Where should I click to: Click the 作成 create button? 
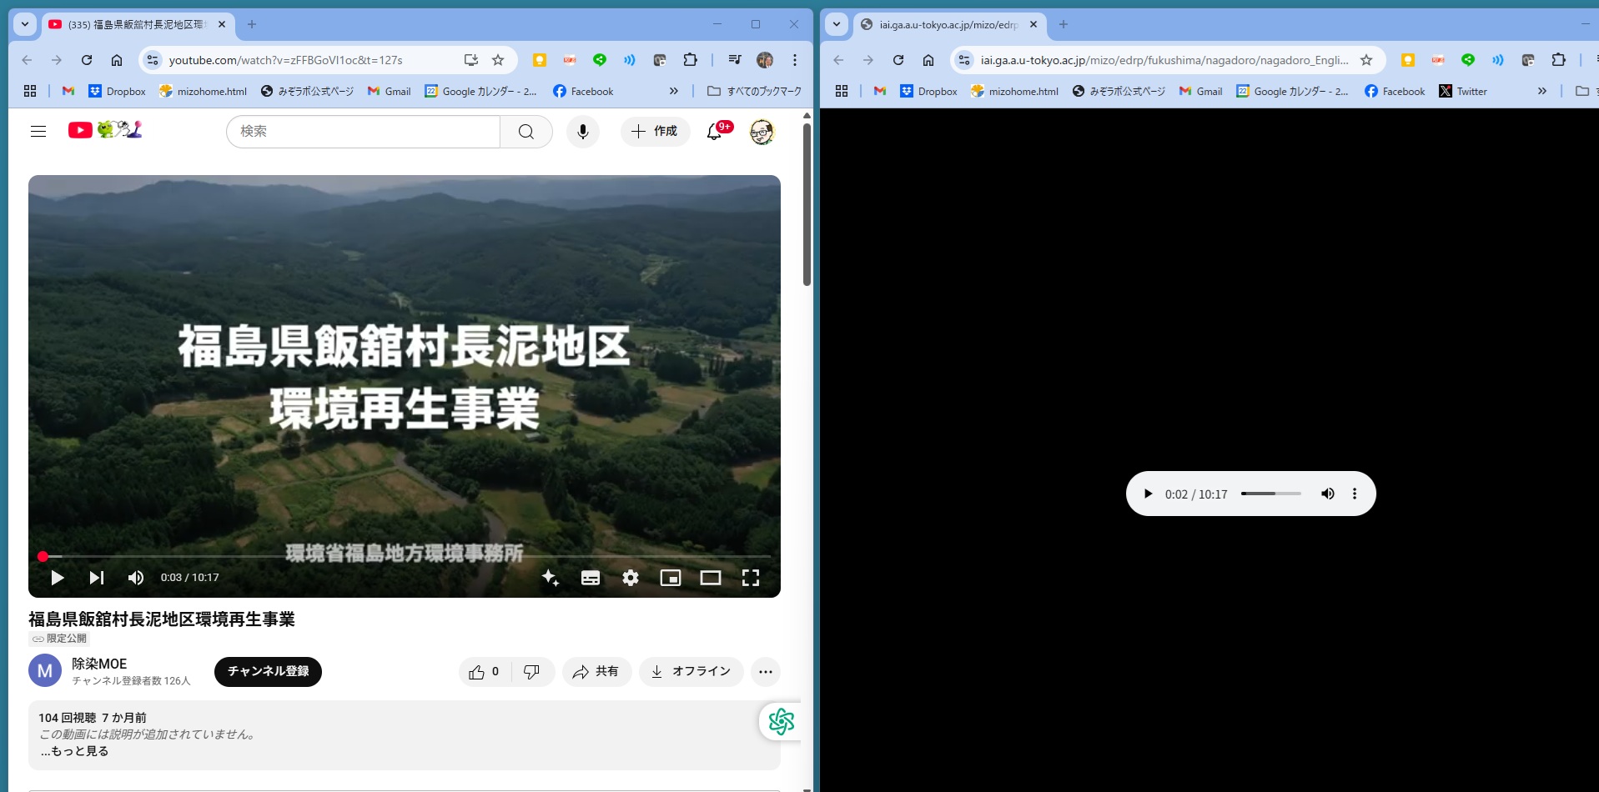pyautogui.click(x=655, y=132)
